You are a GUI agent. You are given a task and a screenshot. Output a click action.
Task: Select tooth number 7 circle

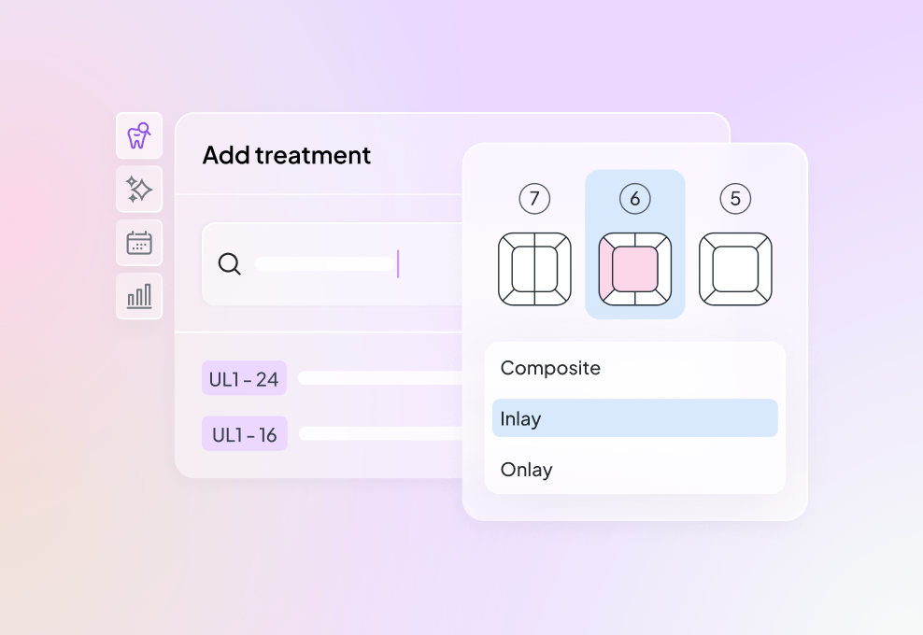click(x=534, y=198)
